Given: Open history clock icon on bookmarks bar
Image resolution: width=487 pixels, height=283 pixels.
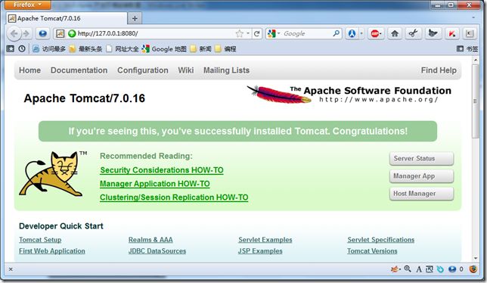Looking at the screenshot, I should pyautogui.click(x=22, y=48).
